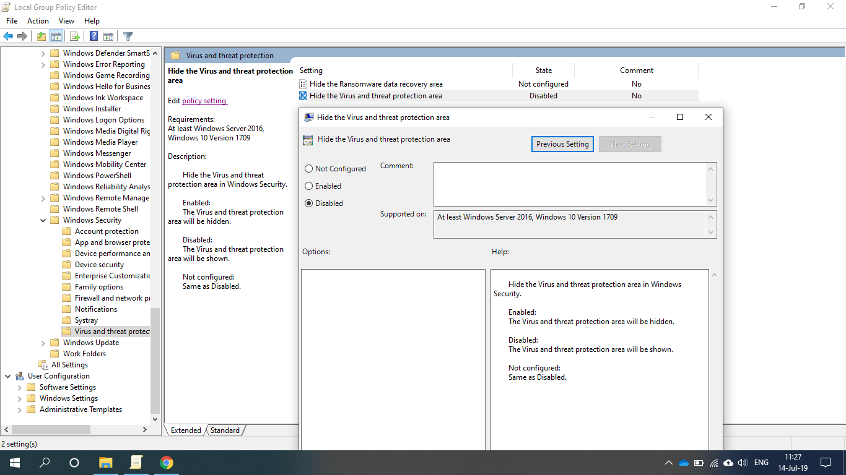Select the Not Configured radio button

(x=308, y=168)
